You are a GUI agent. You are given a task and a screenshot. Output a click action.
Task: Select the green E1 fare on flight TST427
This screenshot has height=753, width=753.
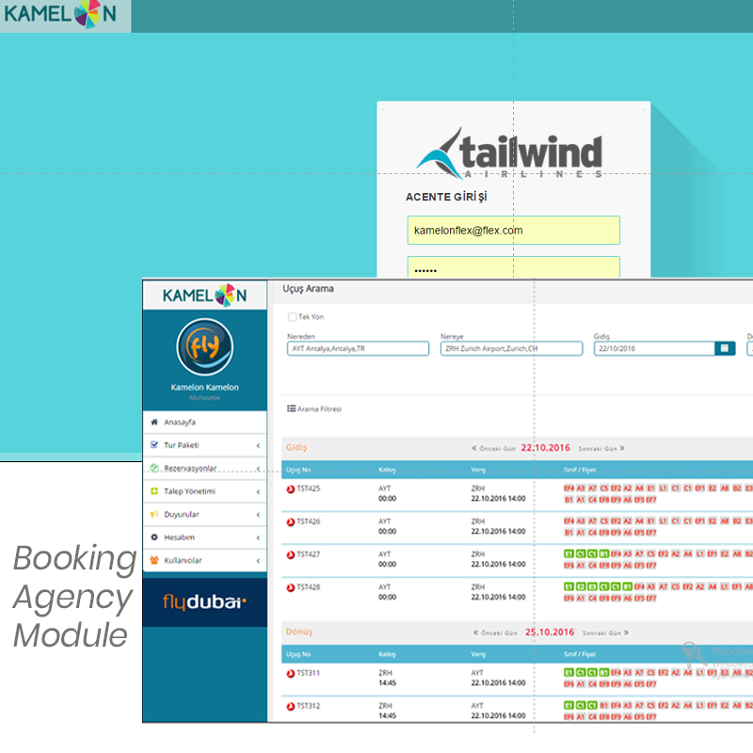tap(569, 553)
